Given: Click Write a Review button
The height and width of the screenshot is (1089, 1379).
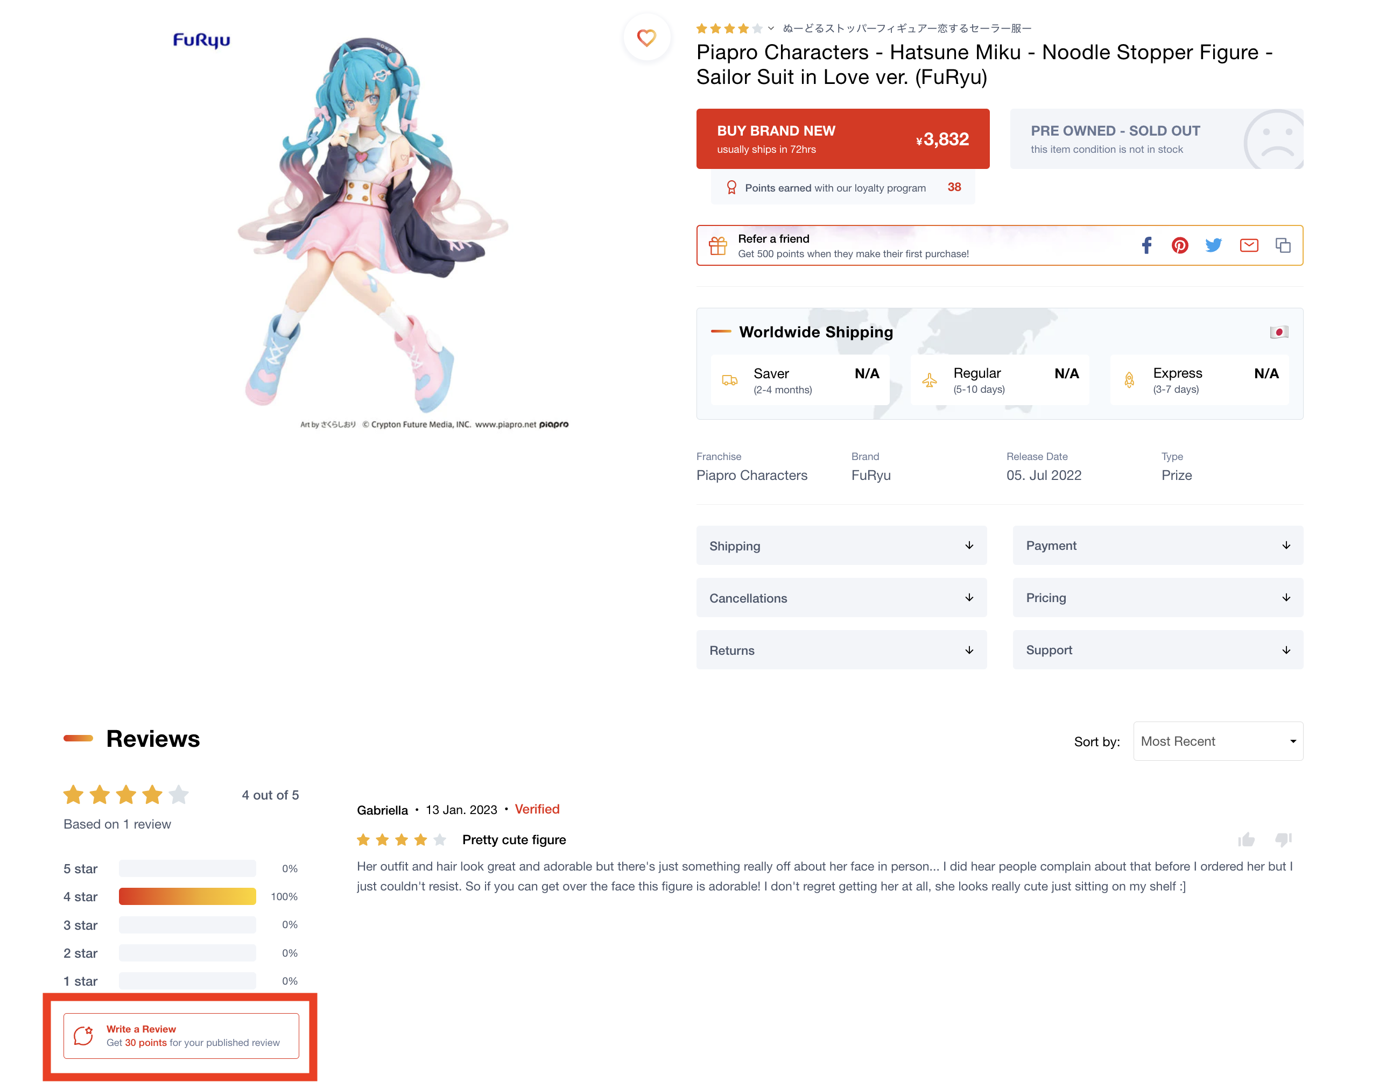Looking at the screenshot, I should [x=181, y=1036].
